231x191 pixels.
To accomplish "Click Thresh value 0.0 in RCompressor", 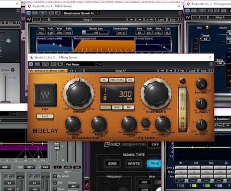I will coord(205,39).
